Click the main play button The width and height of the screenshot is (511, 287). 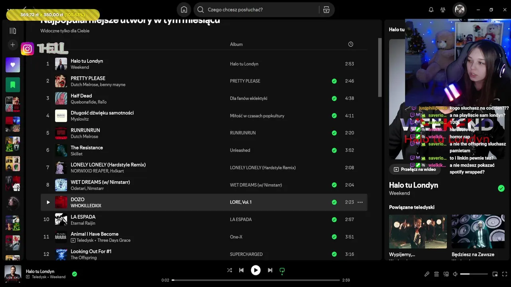point(255,270)
